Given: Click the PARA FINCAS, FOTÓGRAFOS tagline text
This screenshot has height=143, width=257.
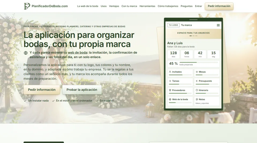Looking at the screenshot, I should (x=74, y=27).
